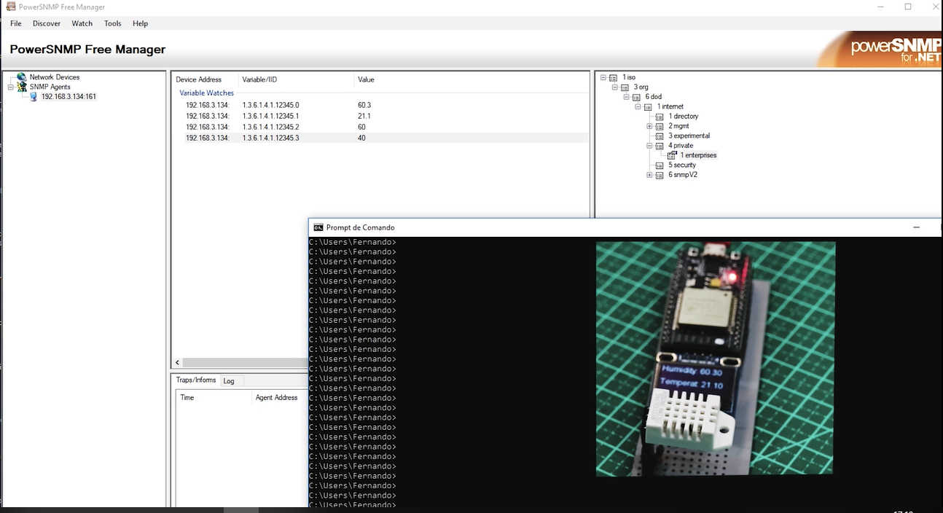Select the "1 enterprises" MIB node icon
The height and width of the screenshot is (513, 943).
point(671,154)
